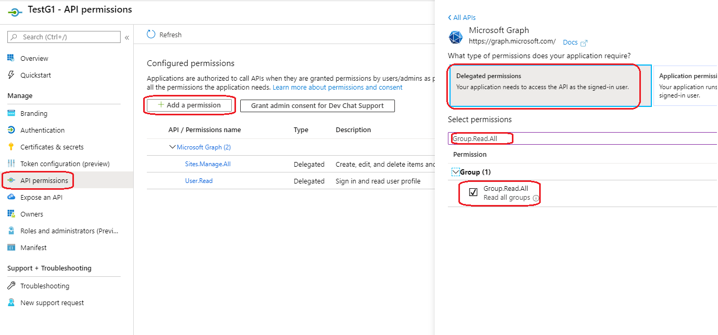Open the User.Read permission
The width and height of the screenshot is (718, 335).
pos(199,181)
